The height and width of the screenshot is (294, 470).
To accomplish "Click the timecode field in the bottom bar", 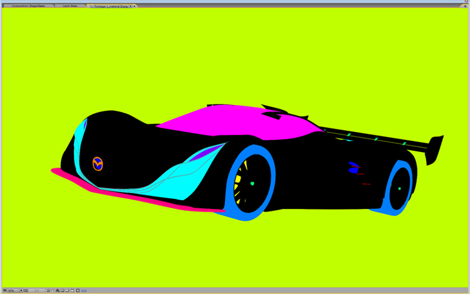I will coord(37,290).
